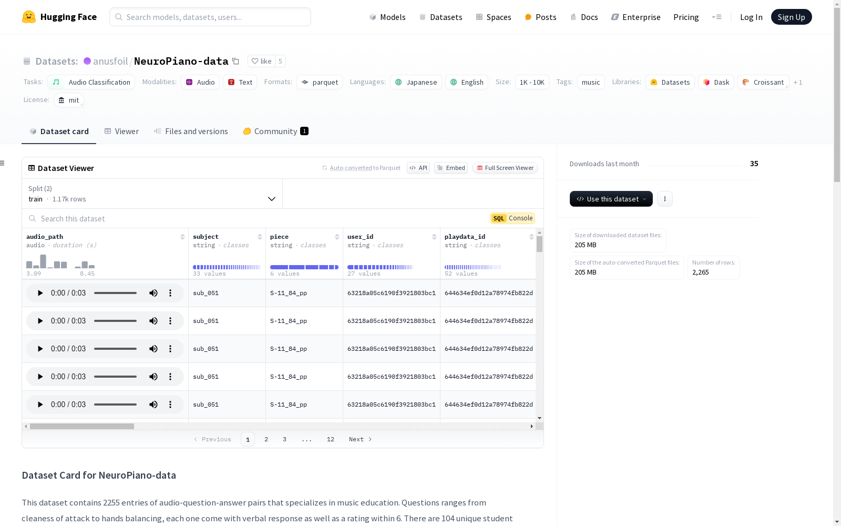Sort by the piece column
Viewport: 841px width, 526px height.
[337, 237]
